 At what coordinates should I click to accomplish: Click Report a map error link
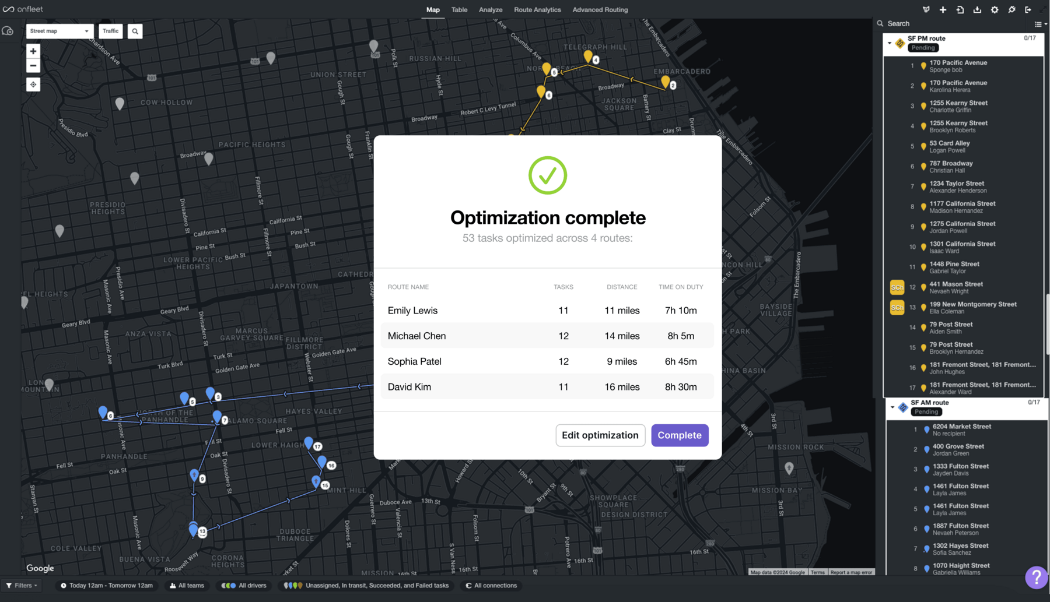point(851,572)
